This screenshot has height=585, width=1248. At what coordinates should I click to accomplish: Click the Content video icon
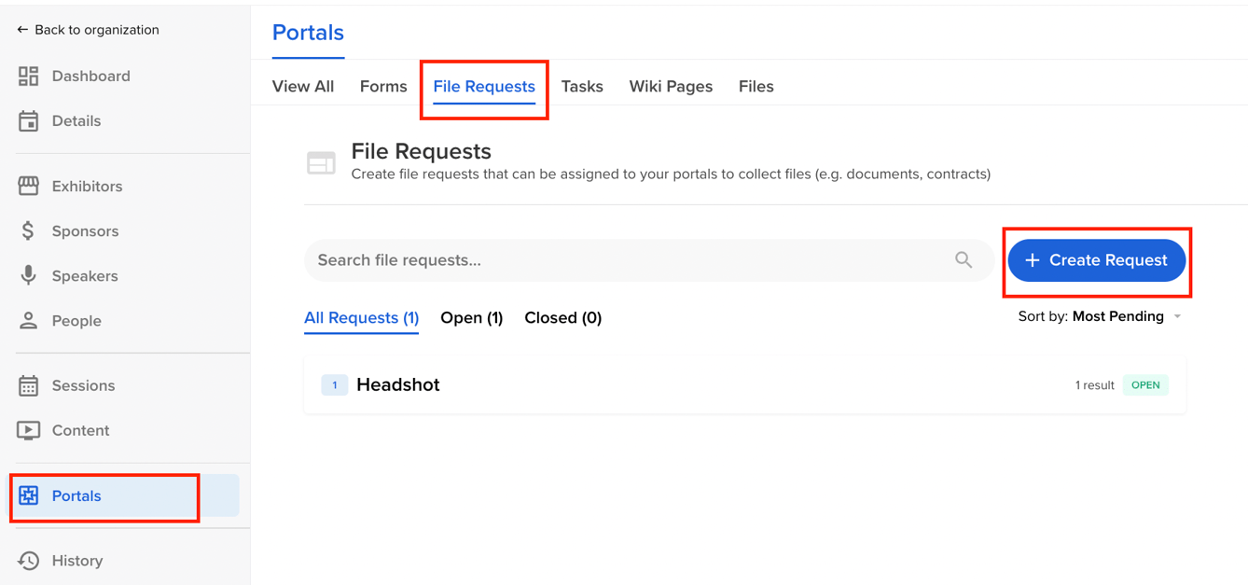28,430
